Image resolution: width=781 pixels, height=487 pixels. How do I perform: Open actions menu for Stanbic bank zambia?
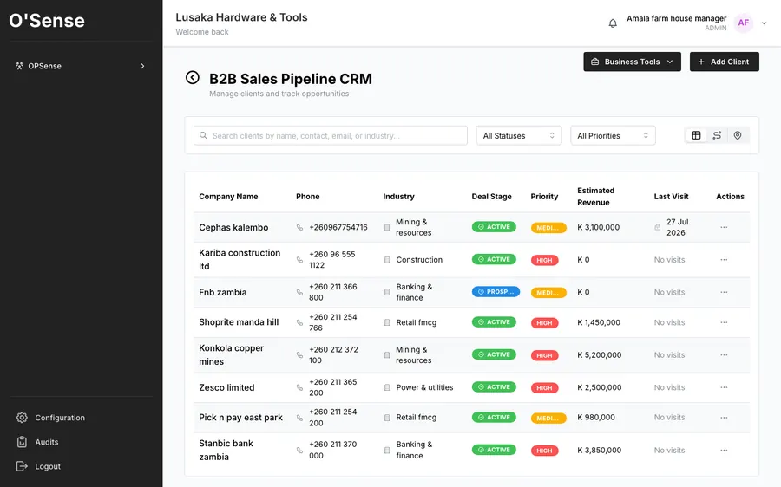pos(724,450)
